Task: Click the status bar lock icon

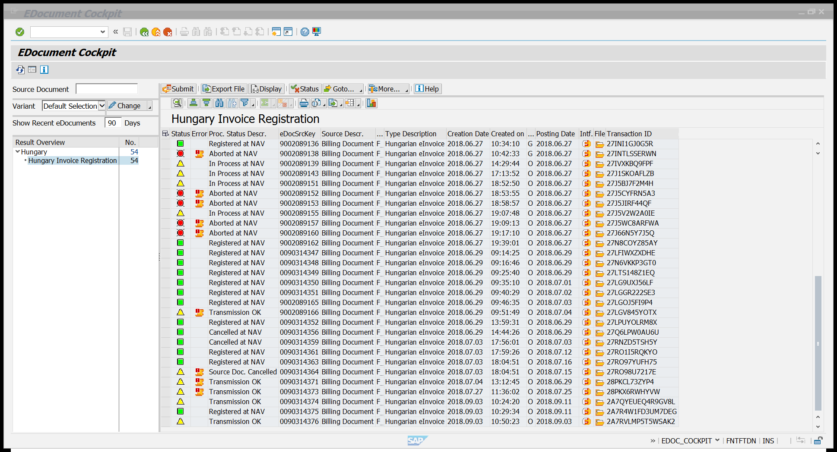Action: pos(818,441)
